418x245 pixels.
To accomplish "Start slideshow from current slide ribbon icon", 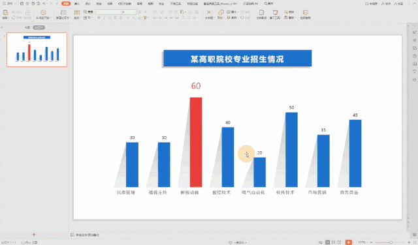I will (x=43, y=12).
